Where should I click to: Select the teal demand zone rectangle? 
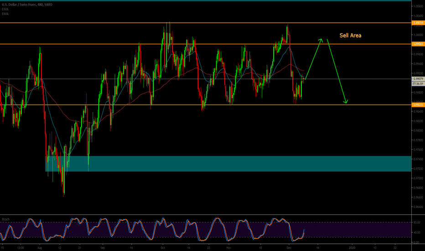[228, 163]
